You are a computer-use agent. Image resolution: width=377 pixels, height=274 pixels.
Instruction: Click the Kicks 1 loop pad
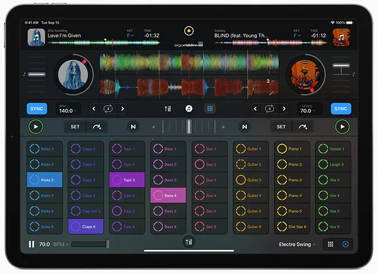click(45, 149)
